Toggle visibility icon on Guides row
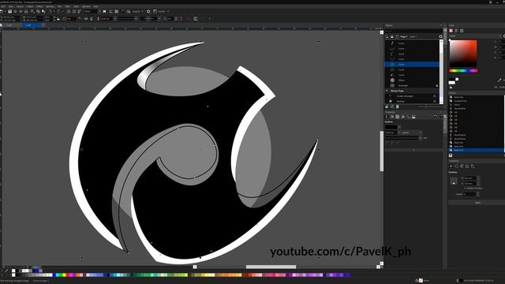The width and height of the screenshot is (505, 284). point(434,96)
